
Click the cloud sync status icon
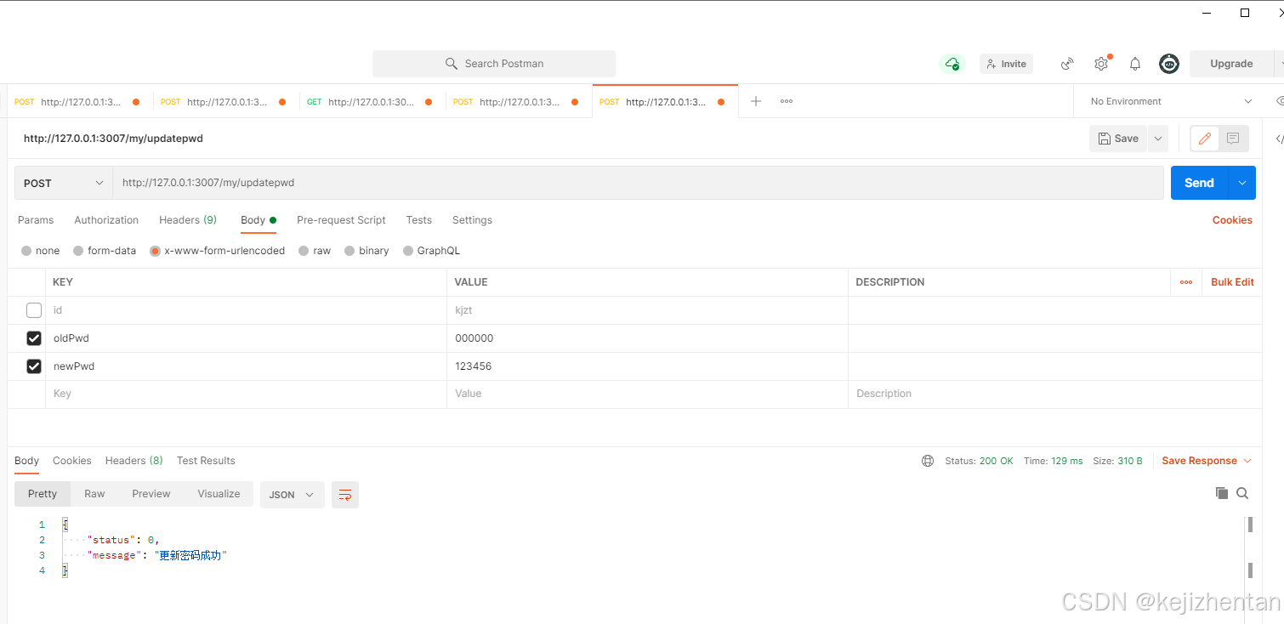click(952, 64)
